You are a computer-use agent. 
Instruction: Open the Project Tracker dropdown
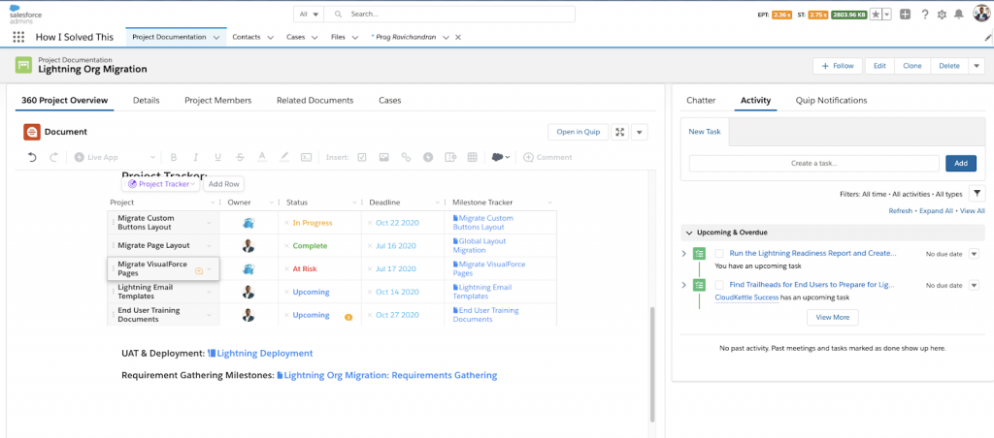161,184
